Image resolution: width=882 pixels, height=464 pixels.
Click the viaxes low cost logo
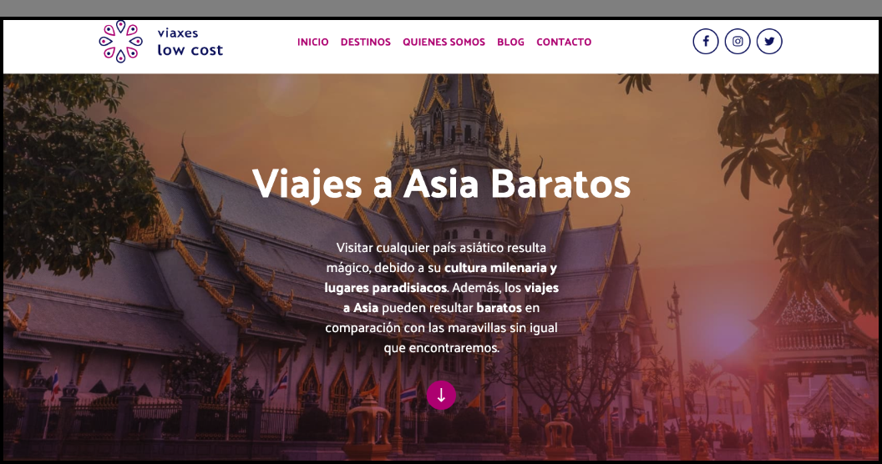point(161,42)
